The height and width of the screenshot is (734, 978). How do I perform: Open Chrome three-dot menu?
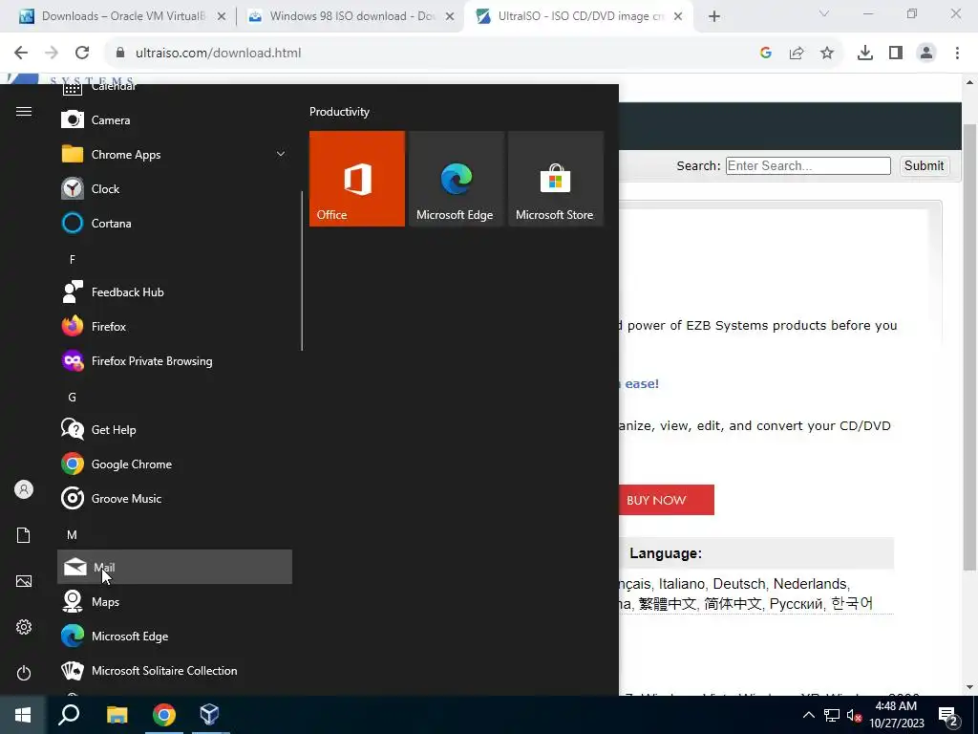(957, 54)
